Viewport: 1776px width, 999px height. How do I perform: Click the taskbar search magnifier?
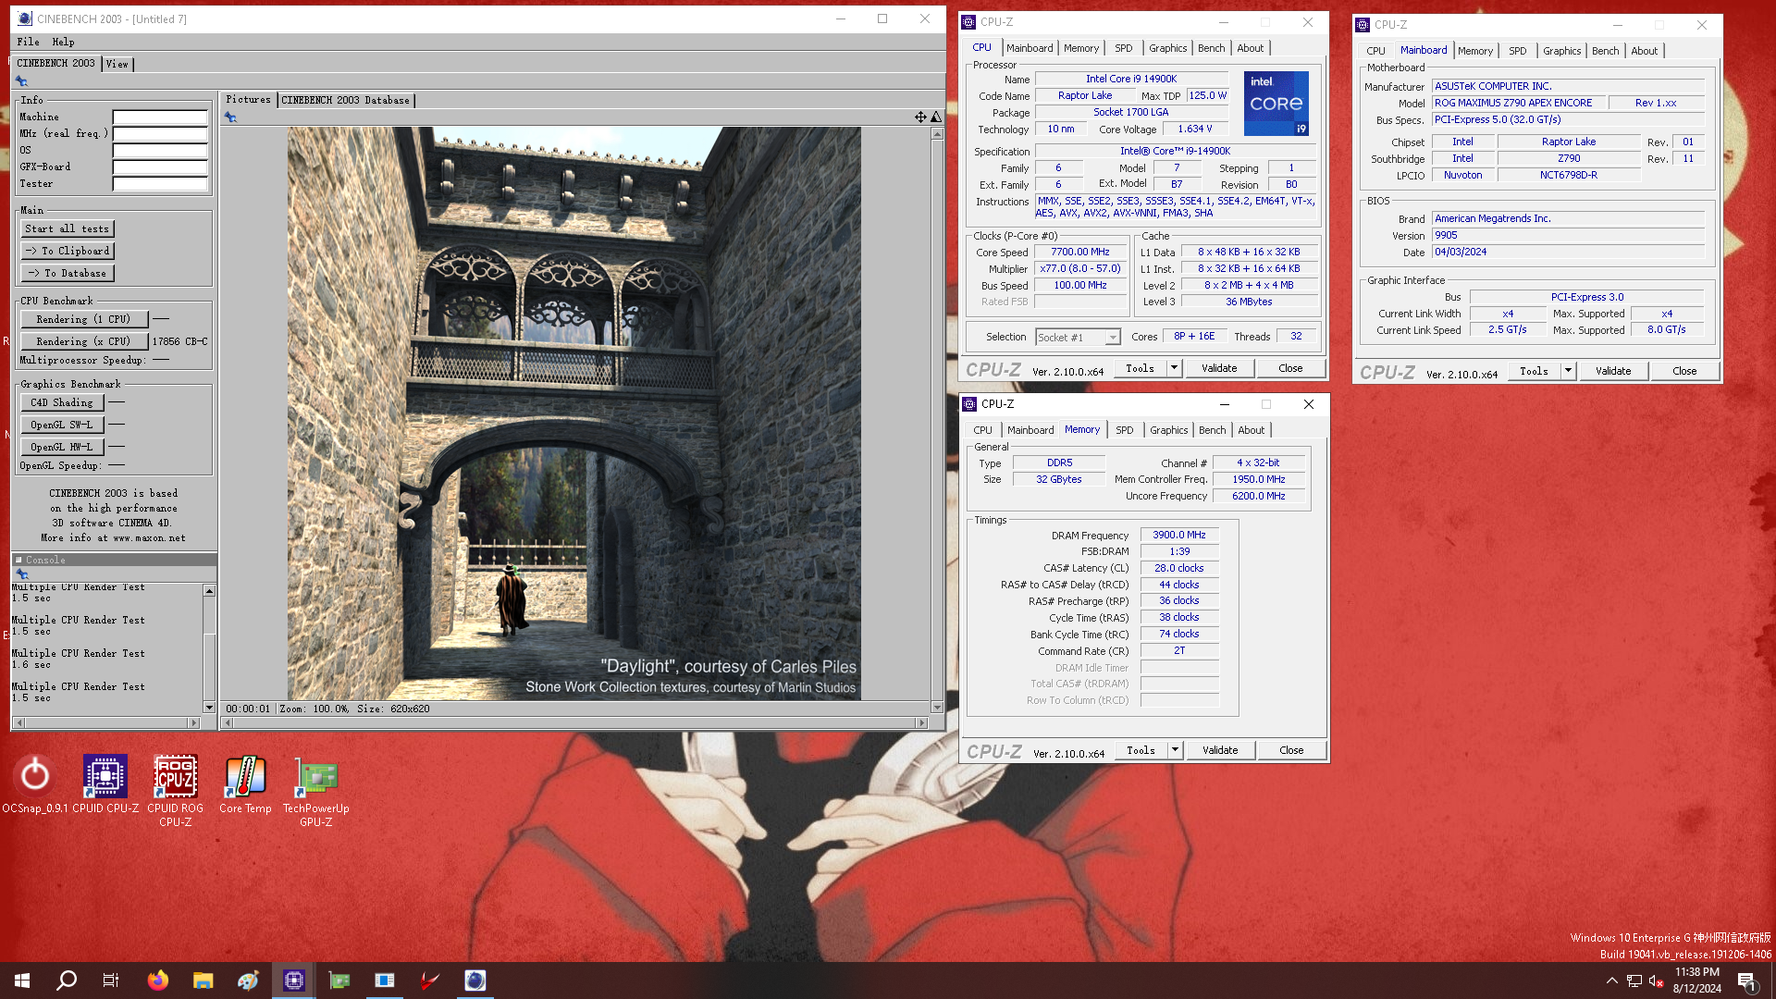[67, 980]
